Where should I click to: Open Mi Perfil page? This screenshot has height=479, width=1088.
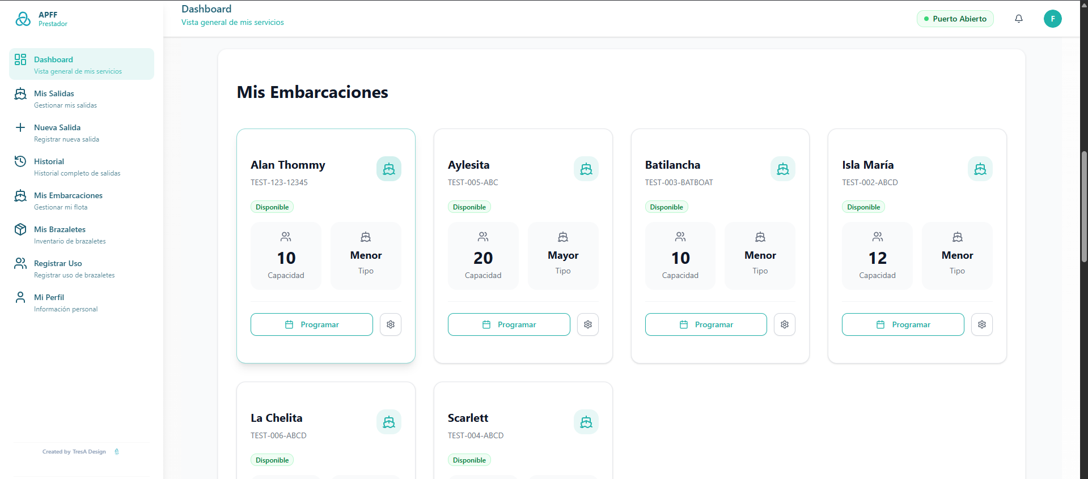pyautogui.click(x=82, y=302)
